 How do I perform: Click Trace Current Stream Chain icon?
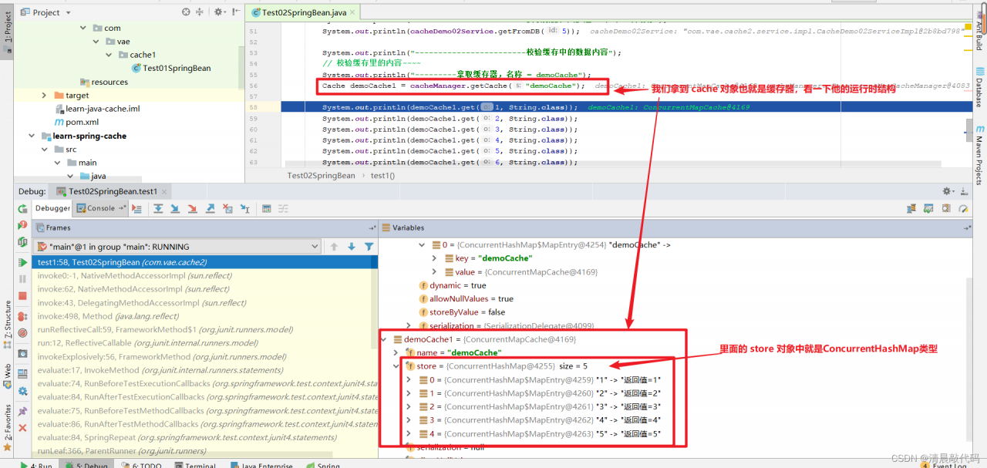pyautogui.click(x=281, y=208)
